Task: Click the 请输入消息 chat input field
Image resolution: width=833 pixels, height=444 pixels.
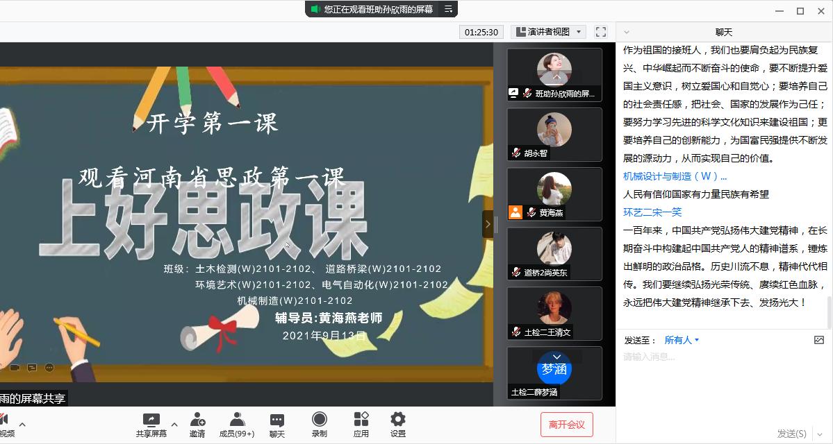Action: tap(716, 357)
